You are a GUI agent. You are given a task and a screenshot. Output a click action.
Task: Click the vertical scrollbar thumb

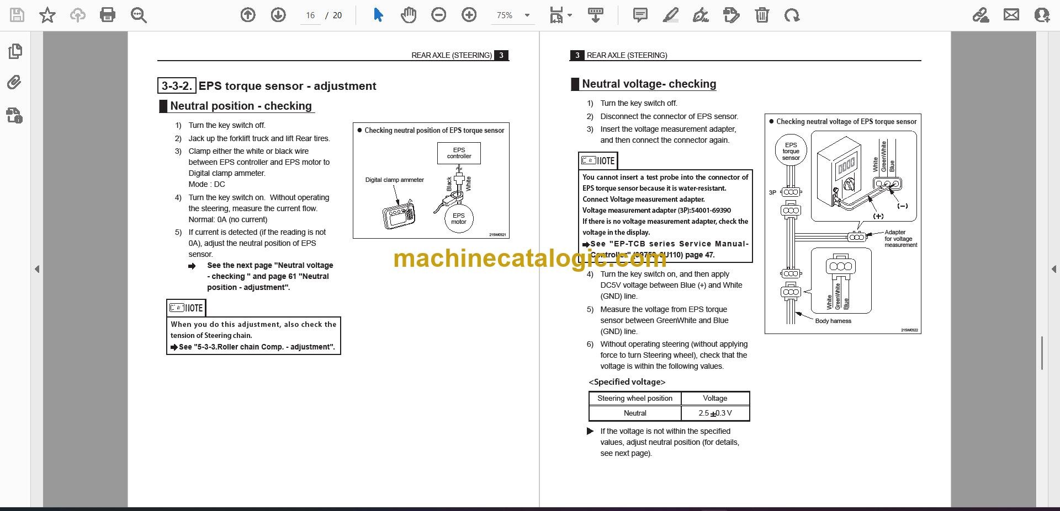click(1042, 353)
